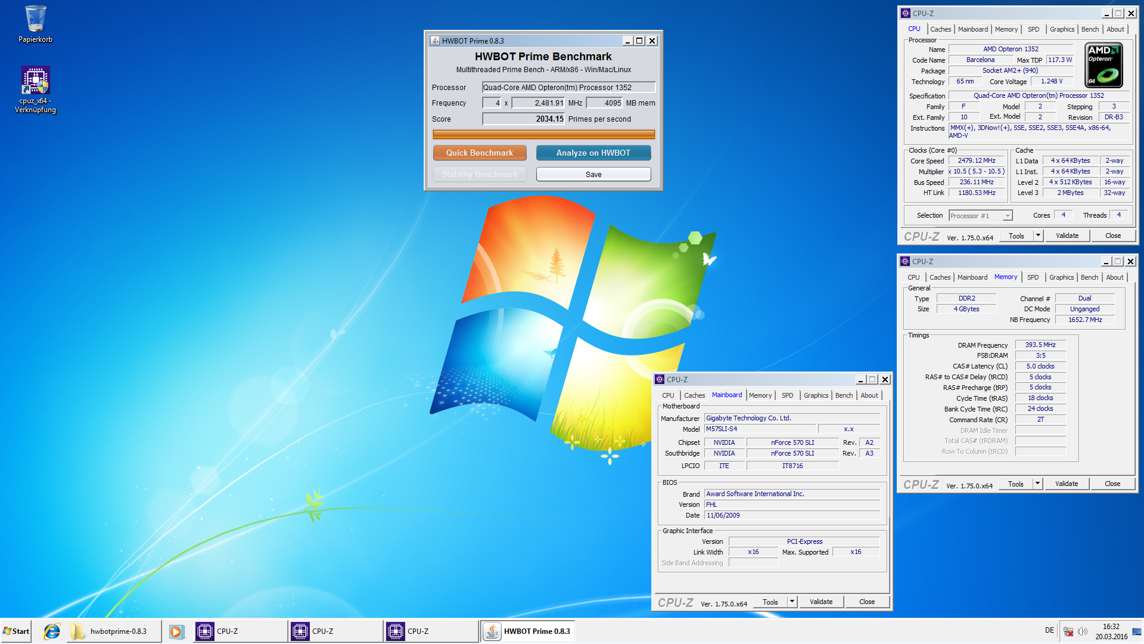
Task: Click Analyze on HWBOT button
Action: (593, 153)
